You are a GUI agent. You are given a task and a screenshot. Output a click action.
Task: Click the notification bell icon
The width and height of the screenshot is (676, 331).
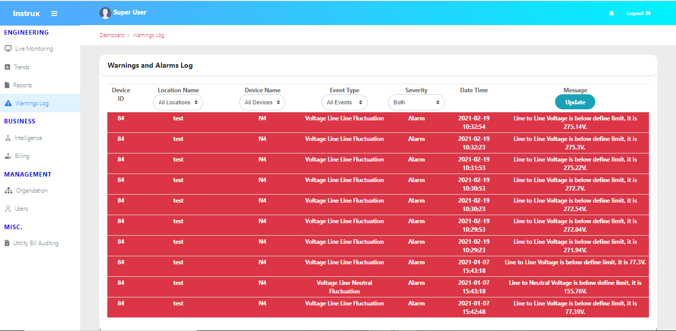611,14
